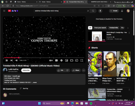Image resolution: width=135 pixels, height=106 pixels.
Task: Click the YouTube Create button
Action: 114,11
